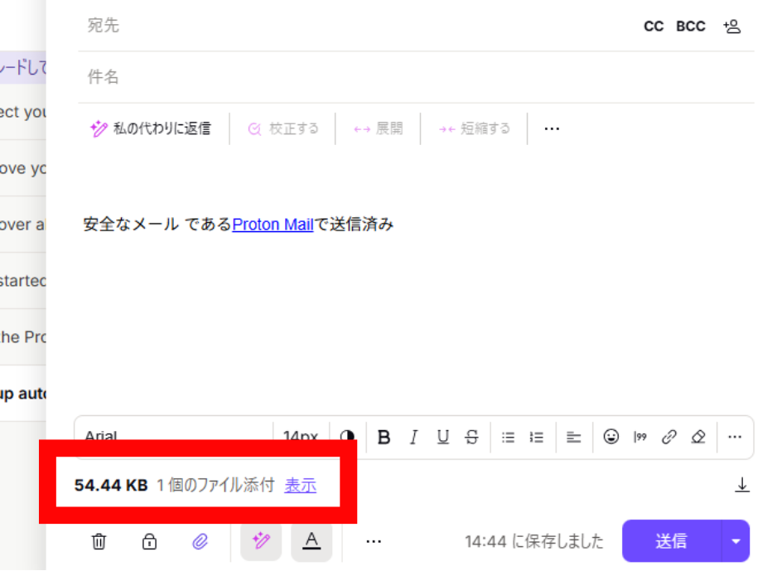This screenshot has height=571, width=782.
Task: Insert an emoji with the smiley icon
Action: click(611, 438)
